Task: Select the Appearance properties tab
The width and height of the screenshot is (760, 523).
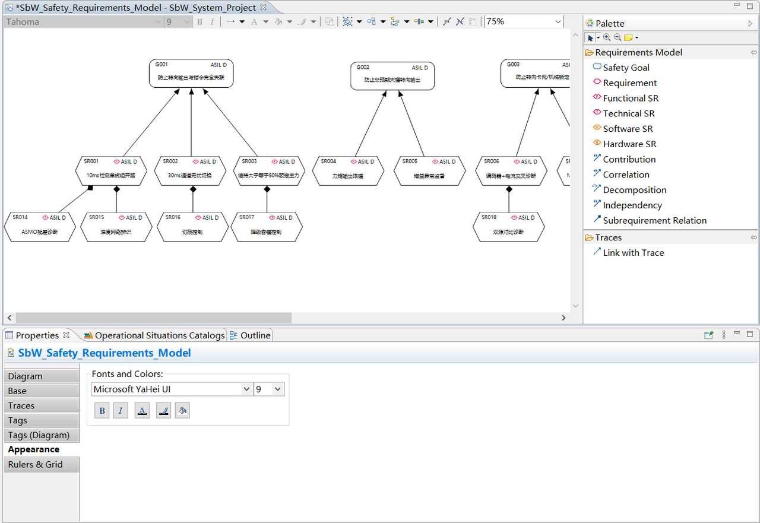Action: coord(41,449)
